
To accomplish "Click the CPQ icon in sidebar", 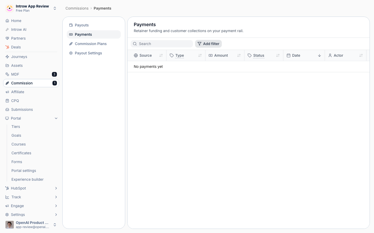I will 7,101.
